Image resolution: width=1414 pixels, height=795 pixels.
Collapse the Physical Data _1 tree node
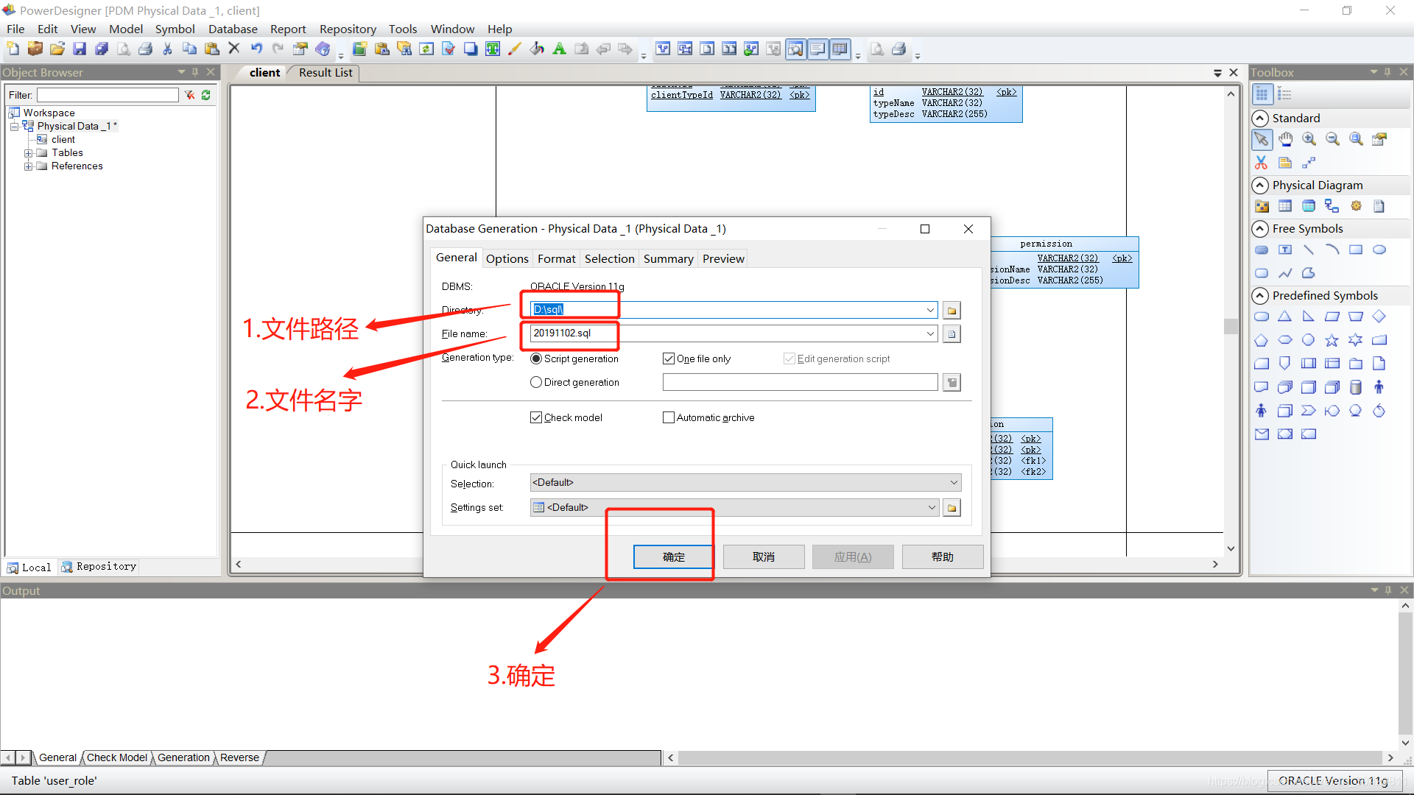point(14,127)
